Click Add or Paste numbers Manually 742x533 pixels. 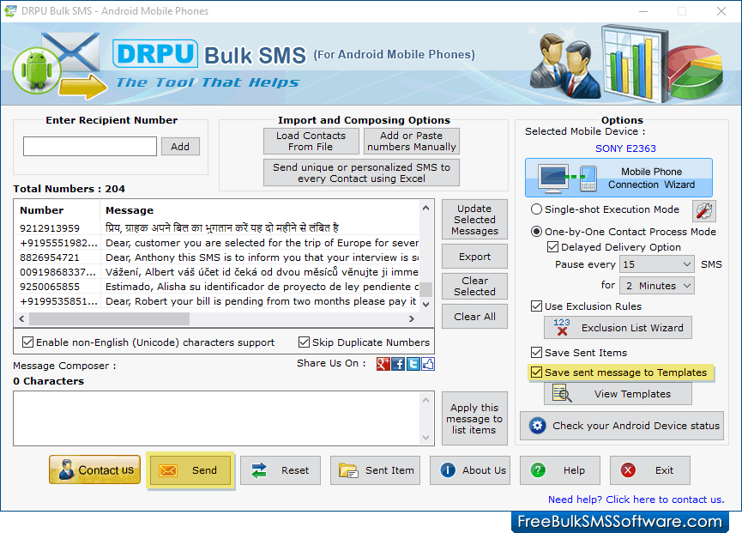pos(411,141)
